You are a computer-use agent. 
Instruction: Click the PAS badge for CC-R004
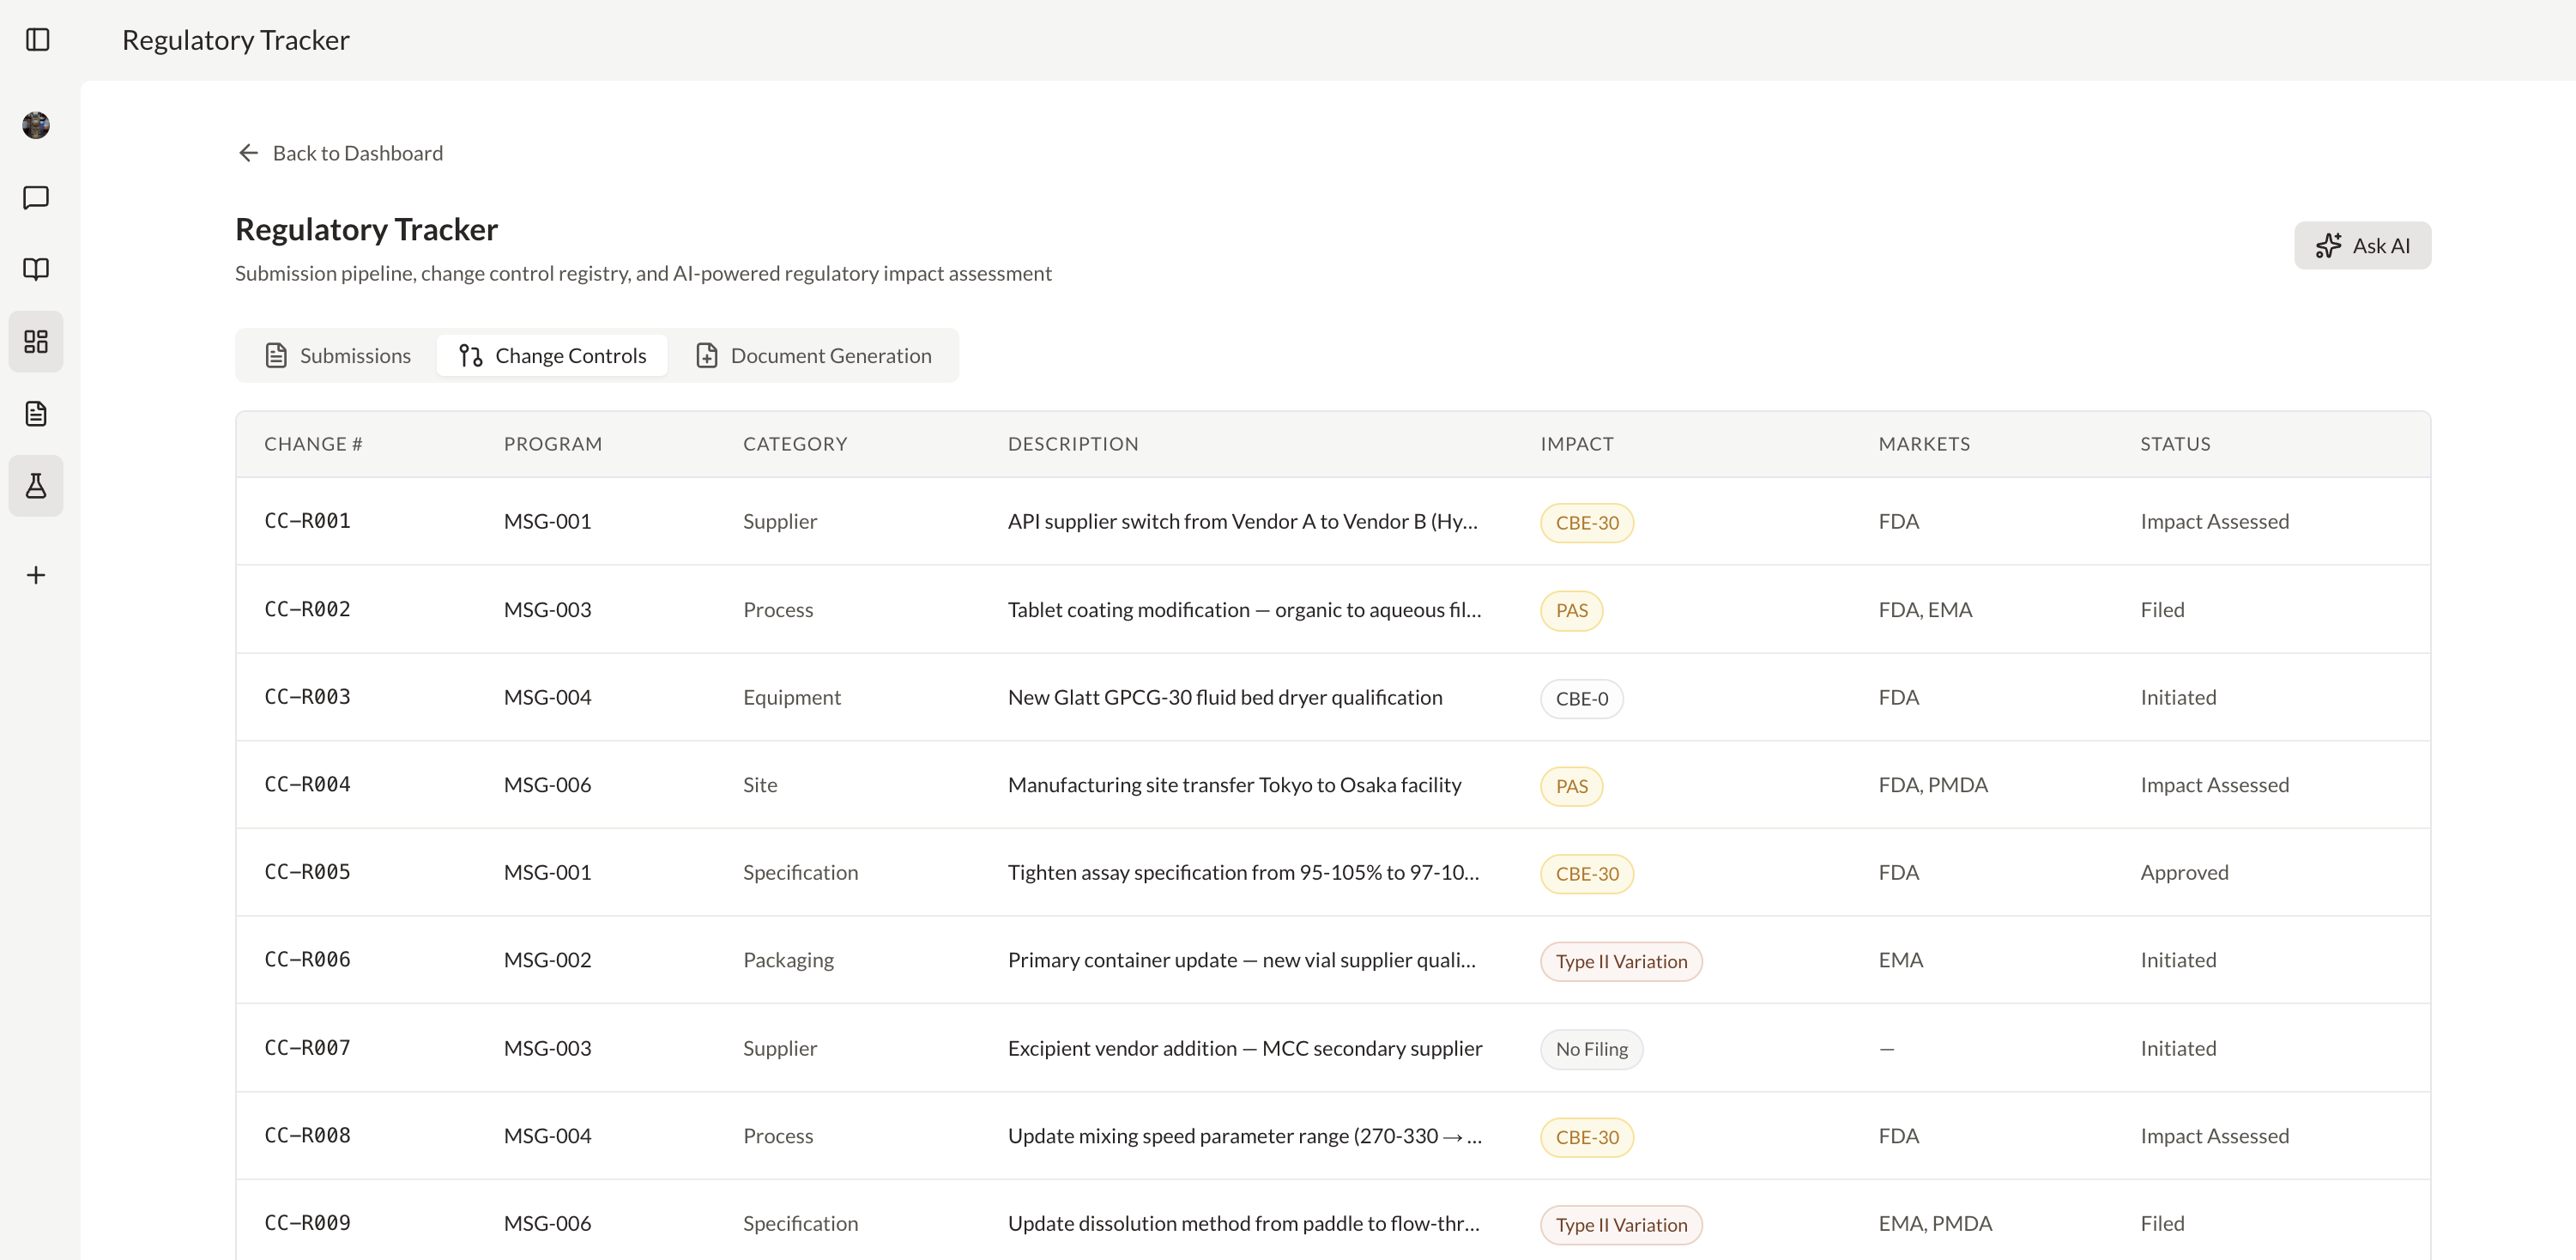(1571, 787)
